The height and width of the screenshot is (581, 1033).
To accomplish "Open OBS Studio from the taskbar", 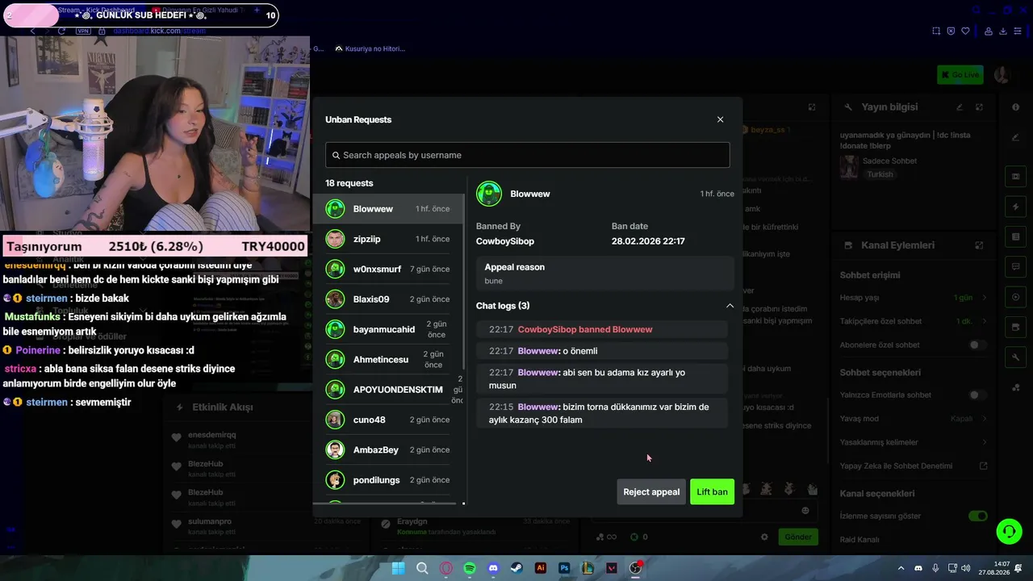I will (x=636, y=568).
